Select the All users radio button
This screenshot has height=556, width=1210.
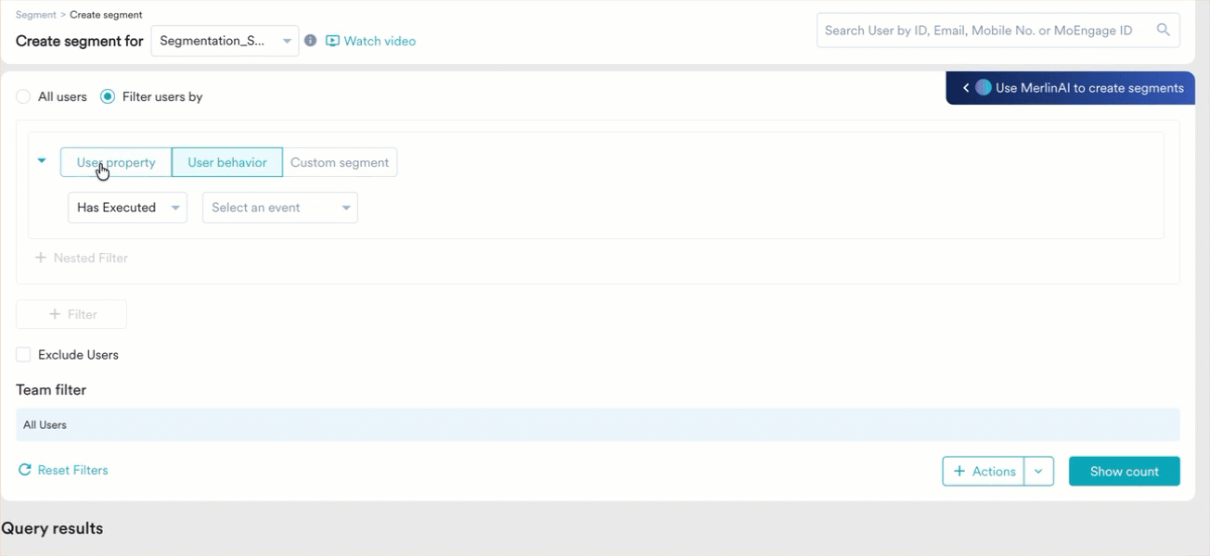point(22,95)
